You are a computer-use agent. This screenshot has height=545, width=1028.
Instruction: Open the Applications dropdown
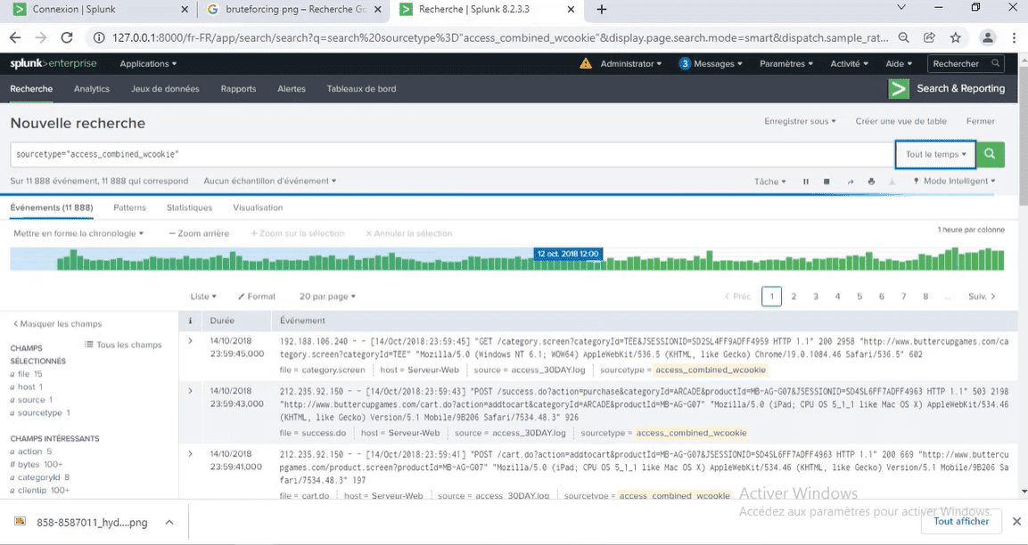pyautogui.click(x=148, y=63)
